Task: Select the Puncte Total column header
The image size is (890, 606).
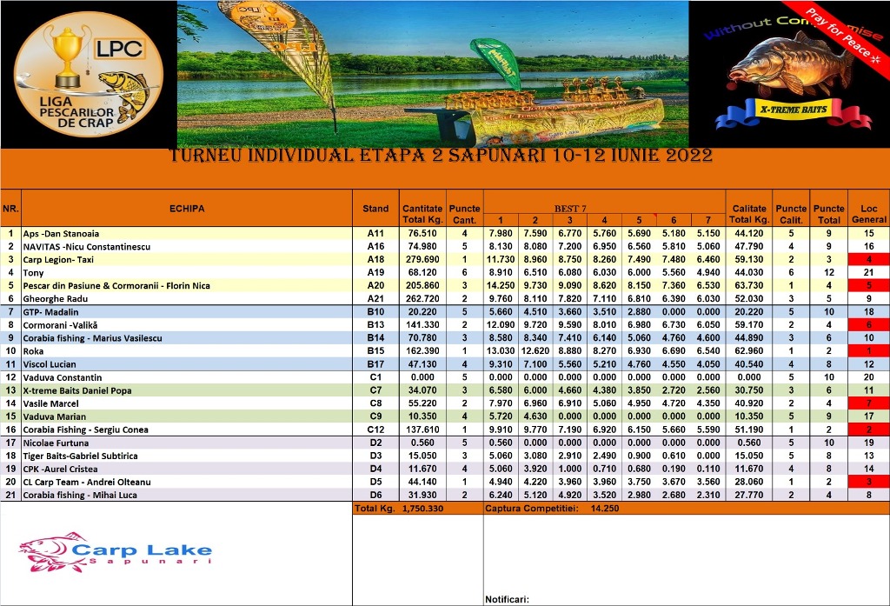Action: (827, 214)
